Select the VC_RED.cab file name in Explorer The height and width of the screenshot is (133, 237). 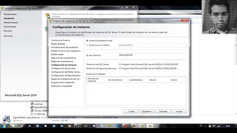tap(40, 114)
